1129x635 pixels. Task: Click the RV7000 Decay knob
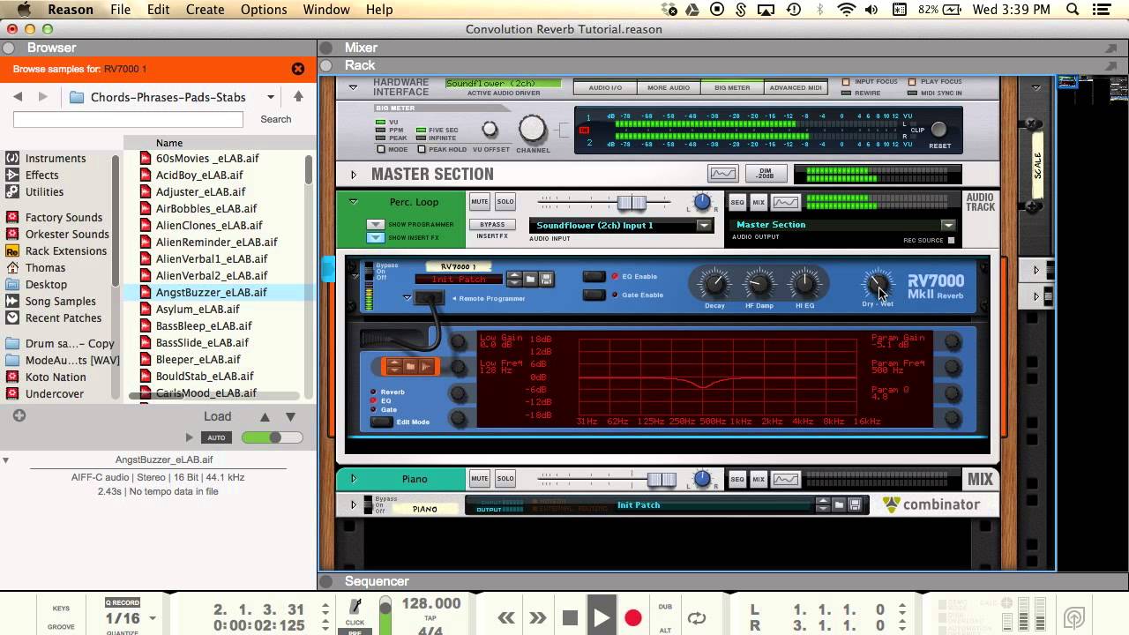714,284
